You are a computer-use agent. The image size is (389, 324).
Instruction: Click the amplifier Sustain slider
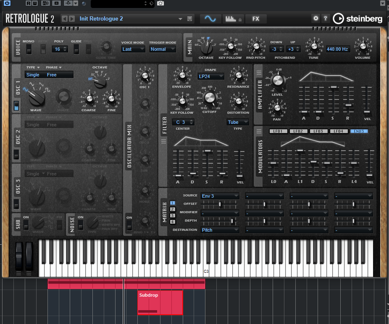(334, 87)
